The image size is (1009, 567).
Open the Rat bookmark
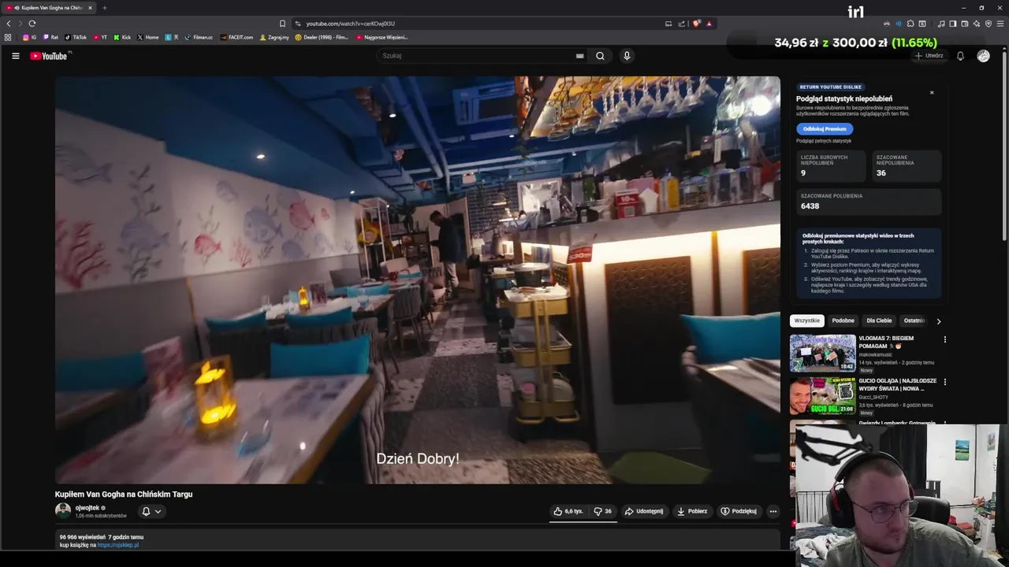[50, 37]
